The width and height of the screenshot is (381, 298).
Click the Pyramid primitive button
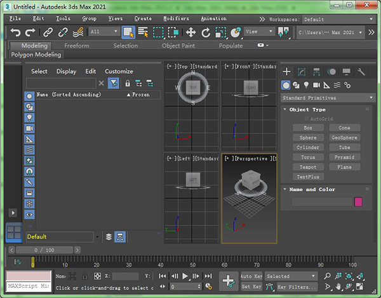point(345,158)
